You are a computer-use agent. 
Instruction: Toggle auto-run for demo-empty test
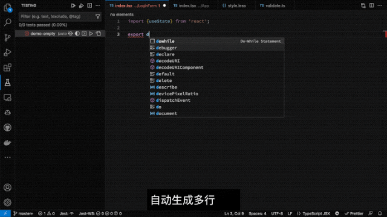point(70,34)
